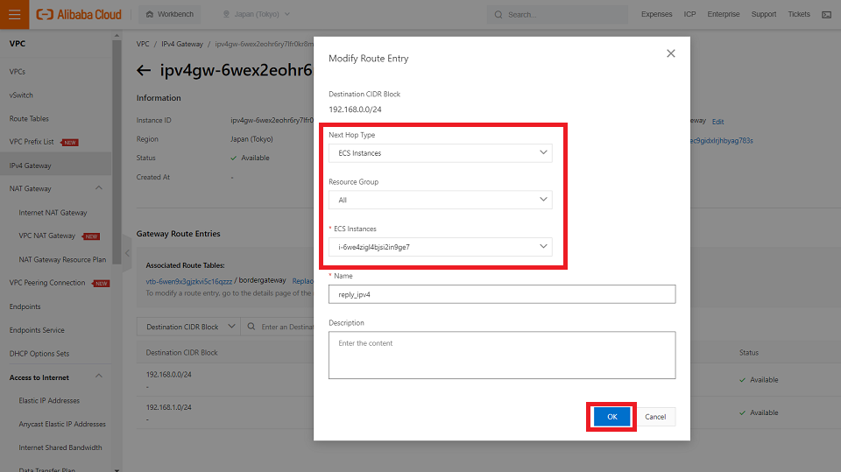
Task: Open the Workbench button in header
Action: coord(170,15)
